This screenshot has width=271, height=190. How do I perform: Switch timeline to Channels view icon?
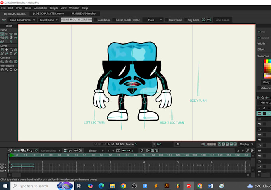17,151
